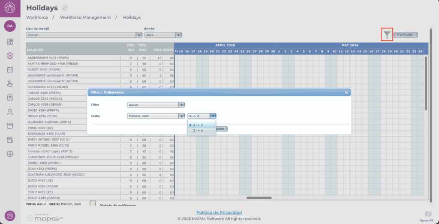Viewport: 439px width, 224px height.
Task: Click the horizontal scrollbar under the calendar
Action: (x=259, y=198)
